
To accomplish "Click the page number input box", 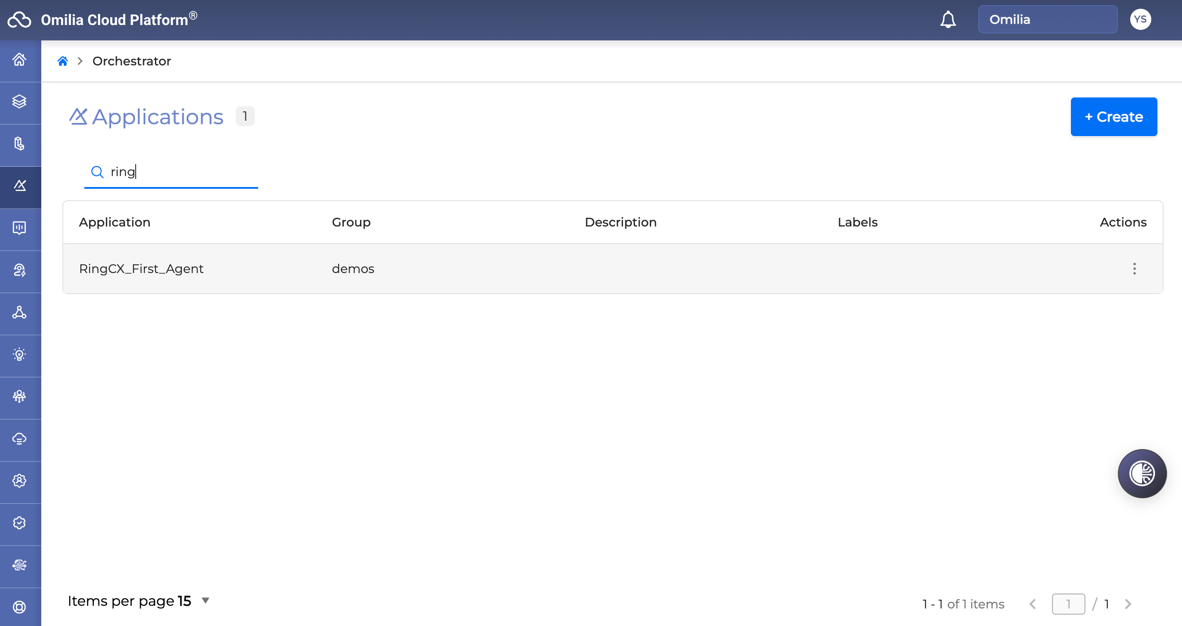I will click(1068, 604).
